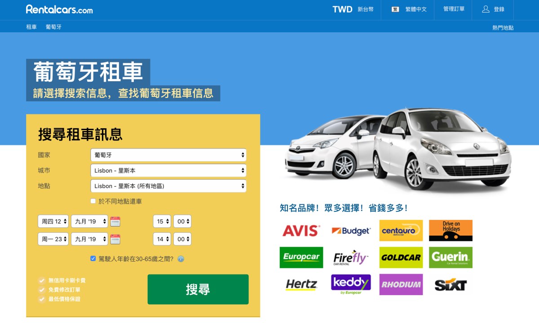Uncheck the driver age 30-65 checkbox

click(93, 258)
